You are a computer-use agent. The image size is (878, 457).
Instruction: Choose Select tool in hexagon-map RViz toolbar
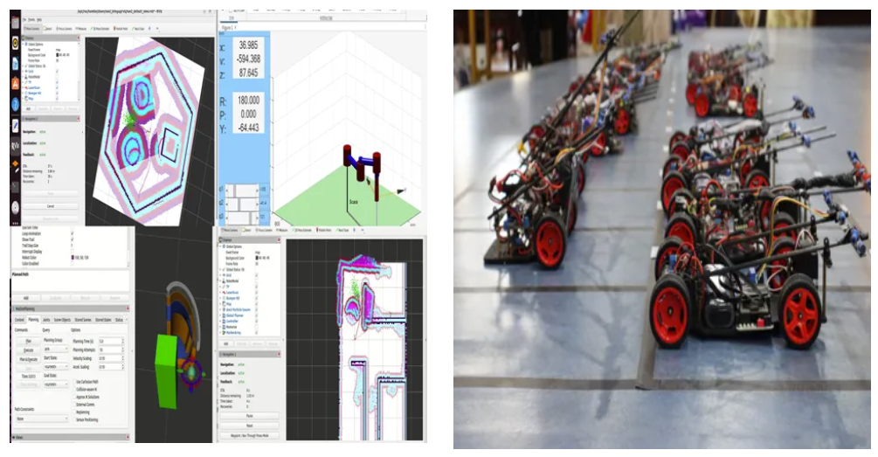(x=47, y=29)
